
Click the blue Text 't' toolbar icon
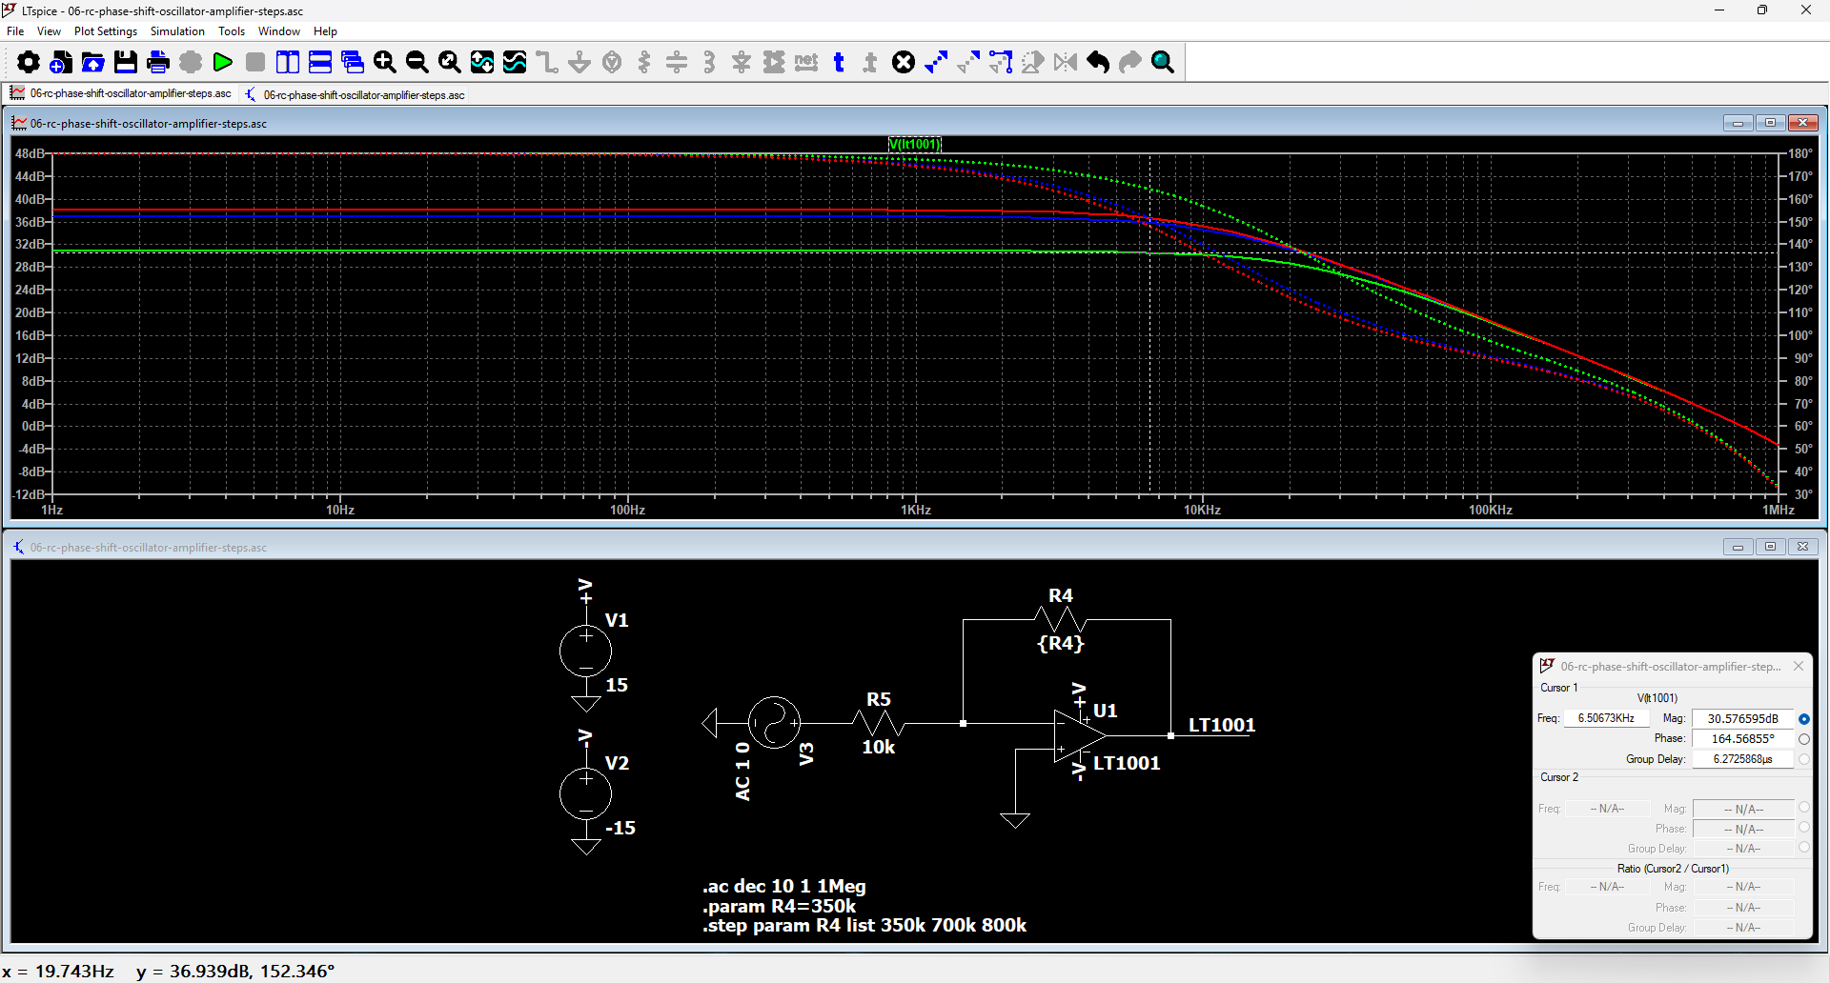click(839, 63)
